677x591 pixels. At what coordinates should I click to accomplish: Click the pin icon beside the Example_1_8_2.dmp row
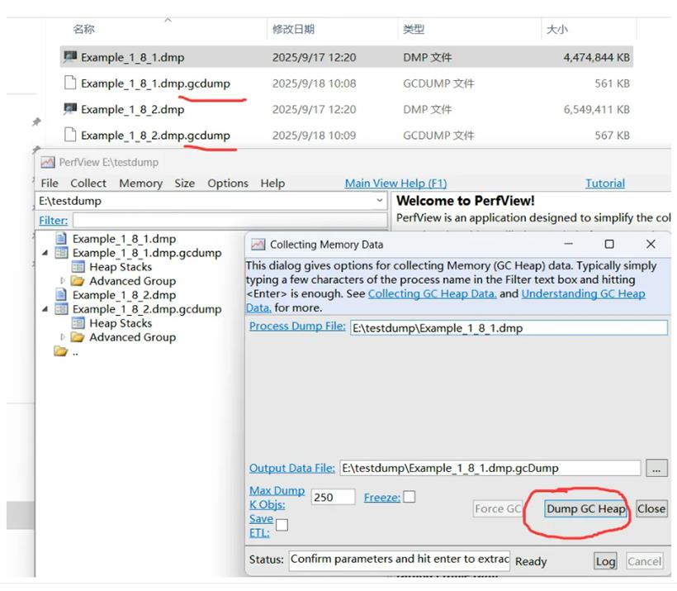[x=36, y=122]
